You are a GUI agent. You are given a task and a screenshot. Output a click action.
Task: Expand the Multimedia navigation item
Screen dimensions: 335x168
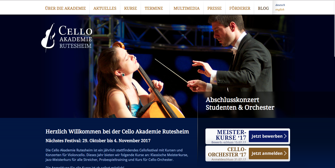(187, 8)
